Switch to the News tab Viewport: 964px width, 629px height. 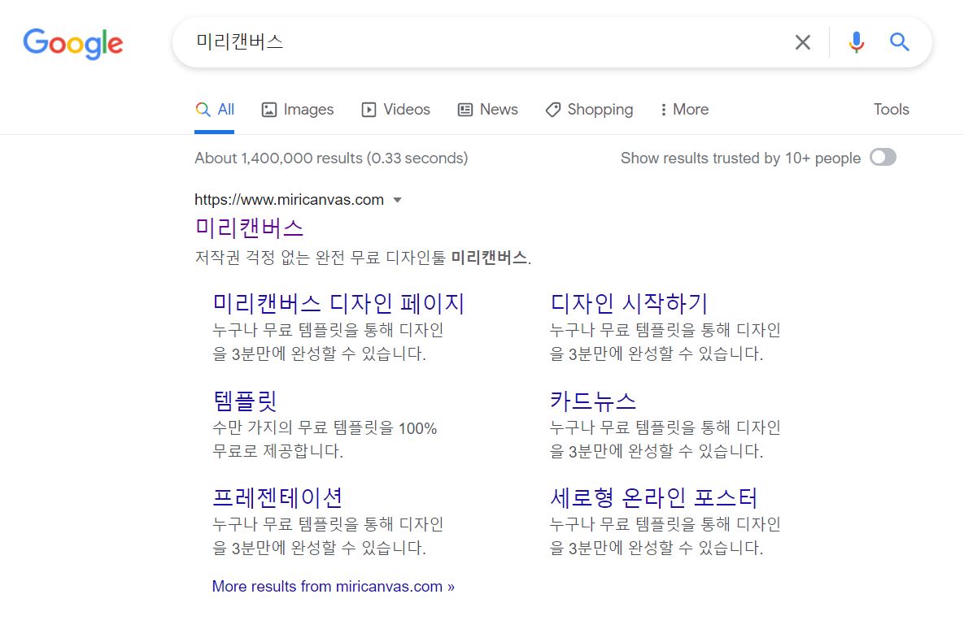(x=488, y=110)
